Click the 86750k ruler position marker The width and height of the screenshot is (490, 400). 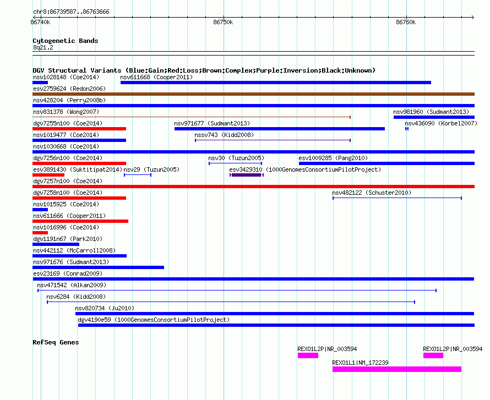point(223,22)
